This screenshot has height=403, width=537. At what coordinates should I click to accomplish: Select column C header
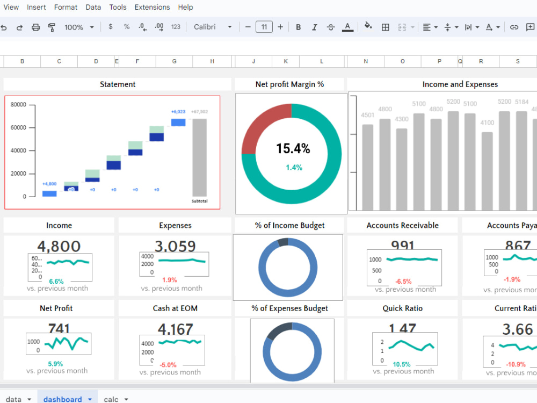click(59, 61)
